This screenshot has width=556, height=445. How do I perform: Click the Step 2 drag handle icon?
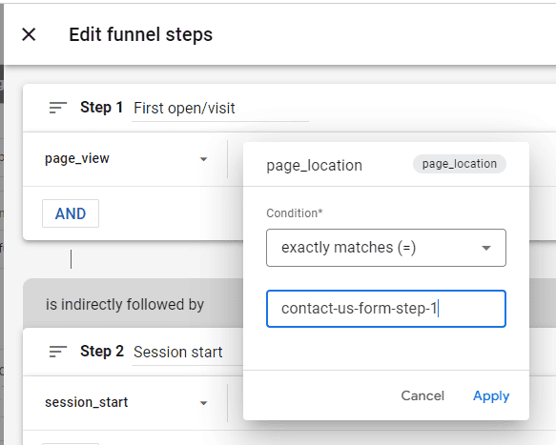[58, 352]
